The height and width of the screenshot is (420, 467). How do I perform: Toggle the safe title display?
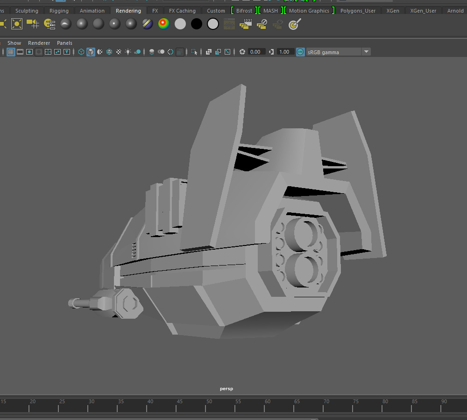[x=67, y=52]
